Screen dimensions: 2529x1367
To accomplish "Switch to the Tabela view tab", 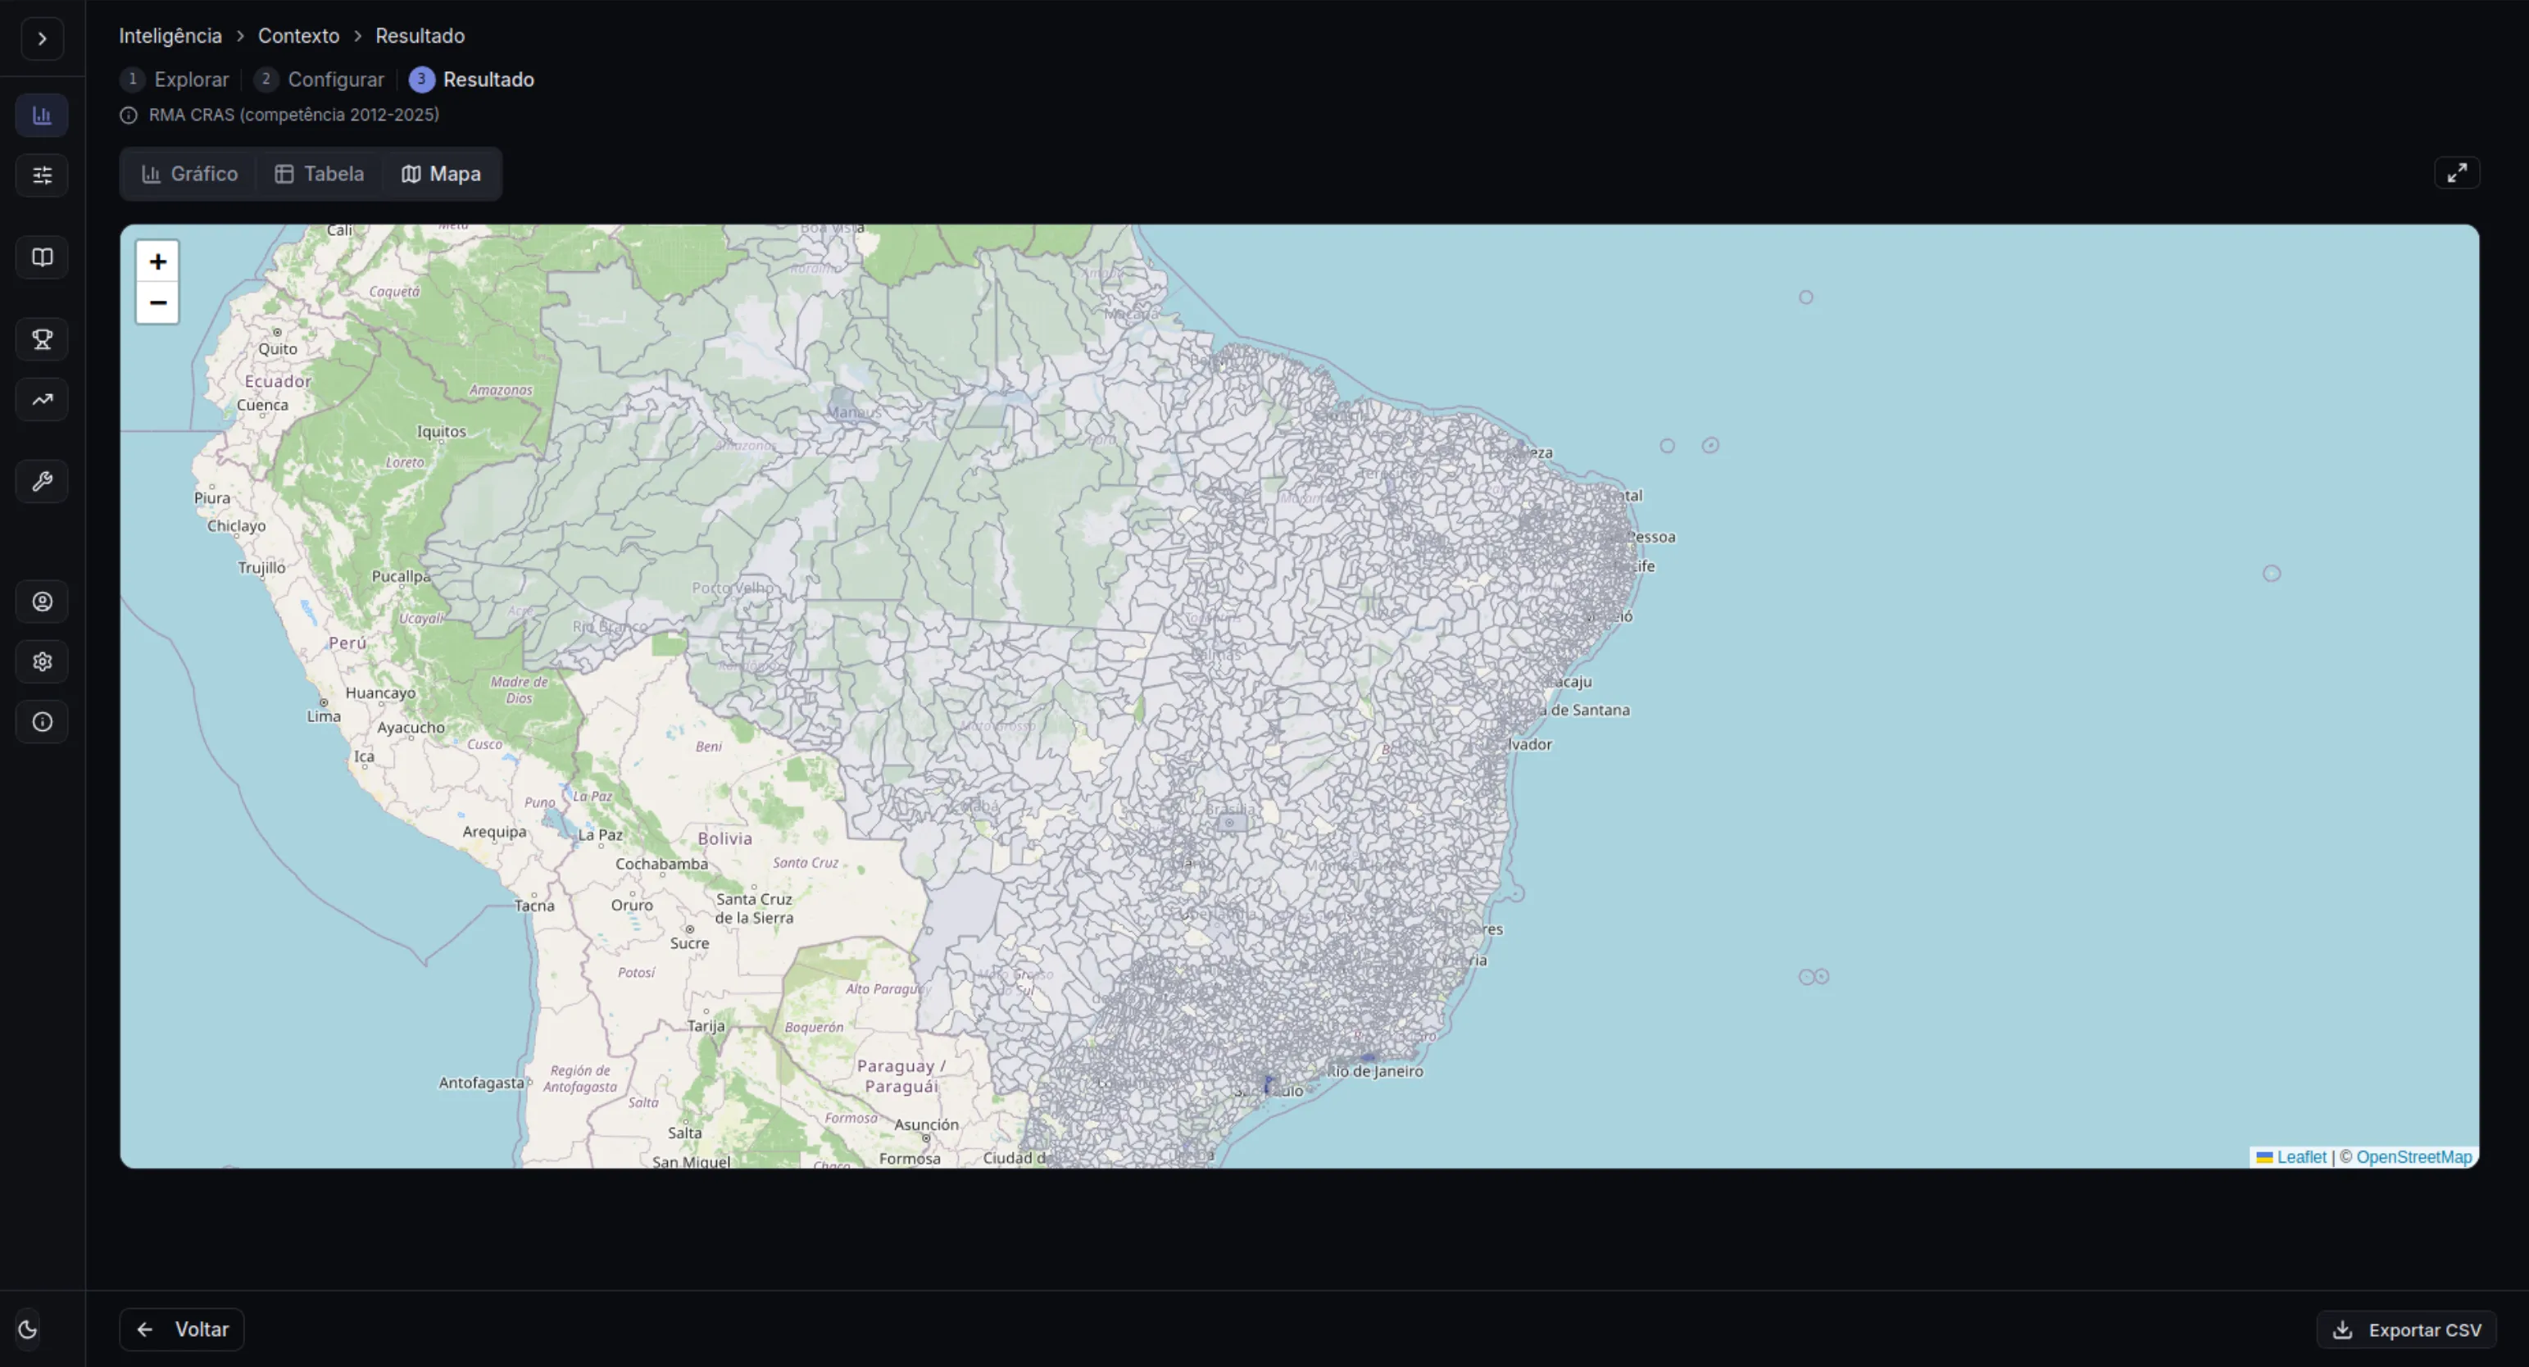I will [x=319, y=174].
